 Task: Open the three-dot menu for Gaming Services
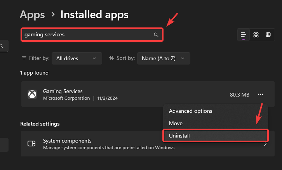click(260, 94)
